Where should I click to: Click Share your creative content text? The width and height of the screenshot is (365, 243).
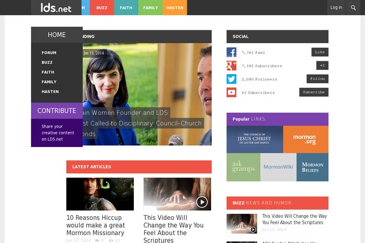pyautogui.click(x=58, y=133)
